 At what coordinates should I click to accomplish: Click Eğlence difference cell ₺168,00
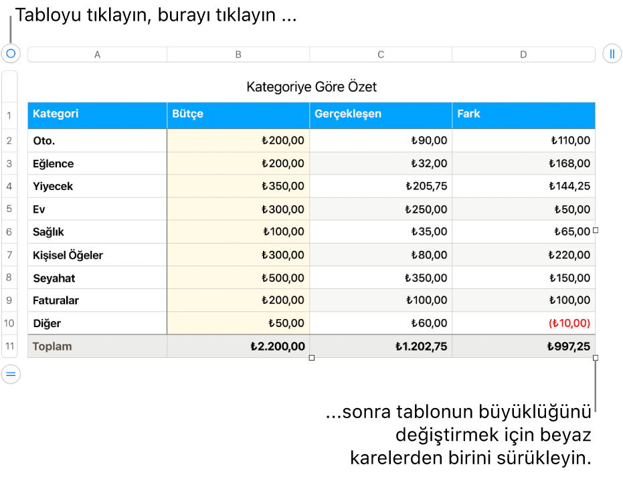pyautogui.click(x=524, y=164)
